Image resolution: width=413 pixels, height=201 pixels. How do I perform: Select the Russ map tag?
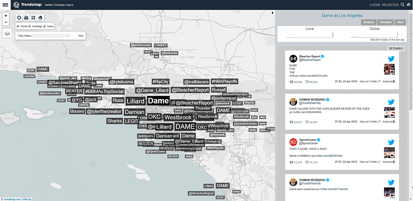118,100
